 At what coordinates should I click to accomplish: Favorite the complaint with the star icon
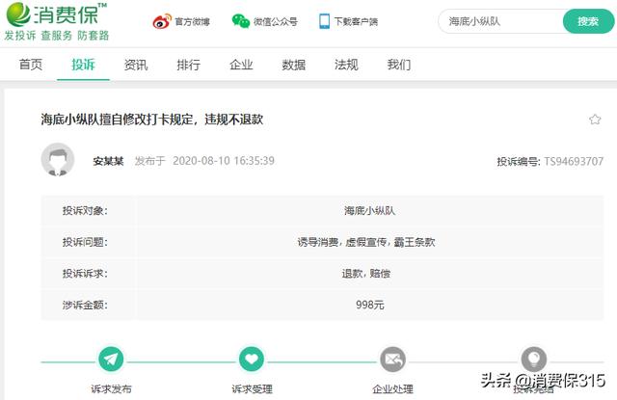[x=595, y=120]
